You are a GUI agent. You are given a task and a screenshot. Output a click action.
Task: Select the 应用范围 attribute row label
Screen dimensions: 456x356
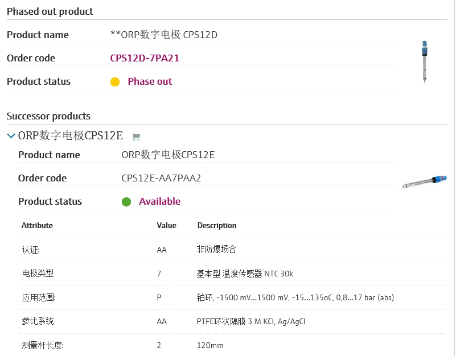coord(39,297)
